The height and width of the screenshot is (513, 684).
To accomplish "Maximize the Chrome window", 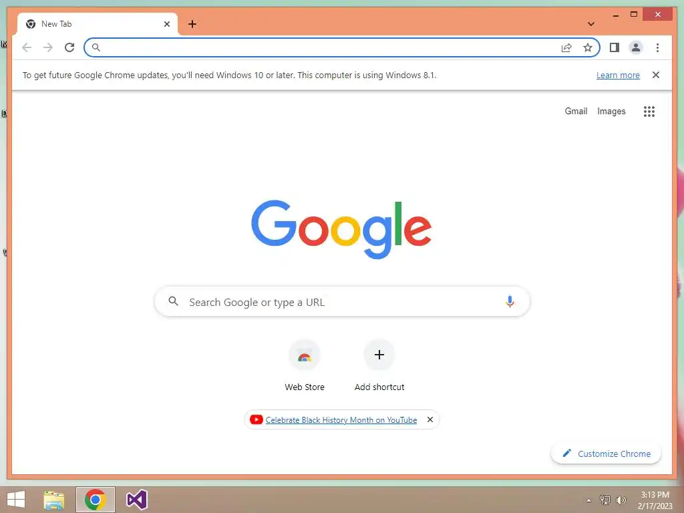I will pos(634,15).
